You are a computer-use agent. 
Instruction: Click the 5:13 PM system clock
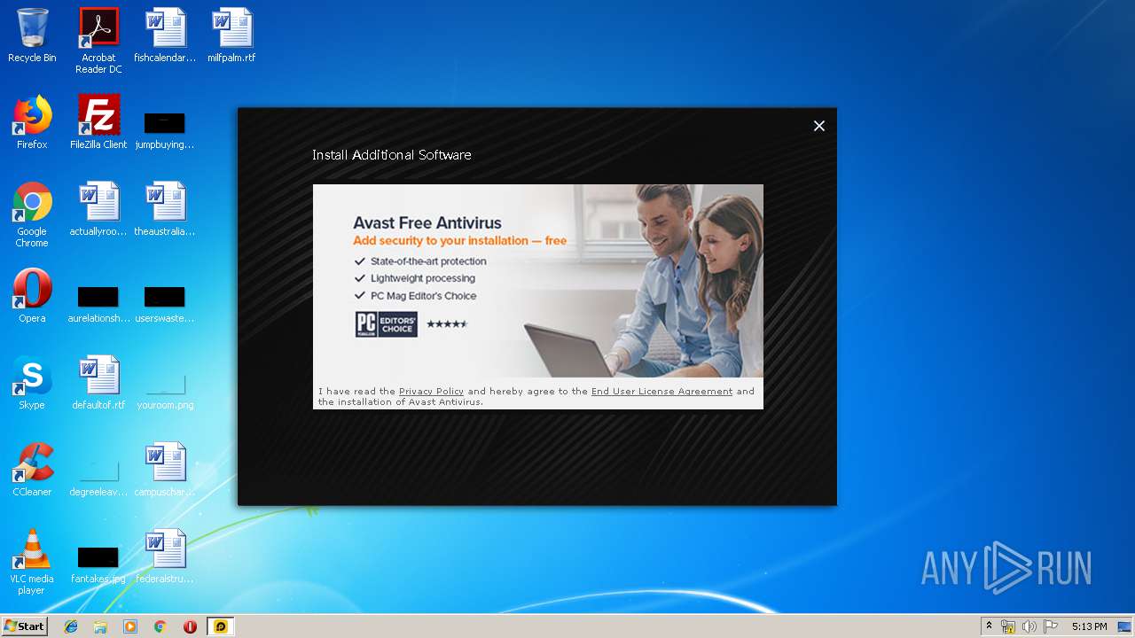(1089, 626)
